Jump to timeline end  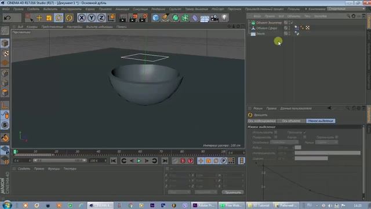click(x=165, y=161)
